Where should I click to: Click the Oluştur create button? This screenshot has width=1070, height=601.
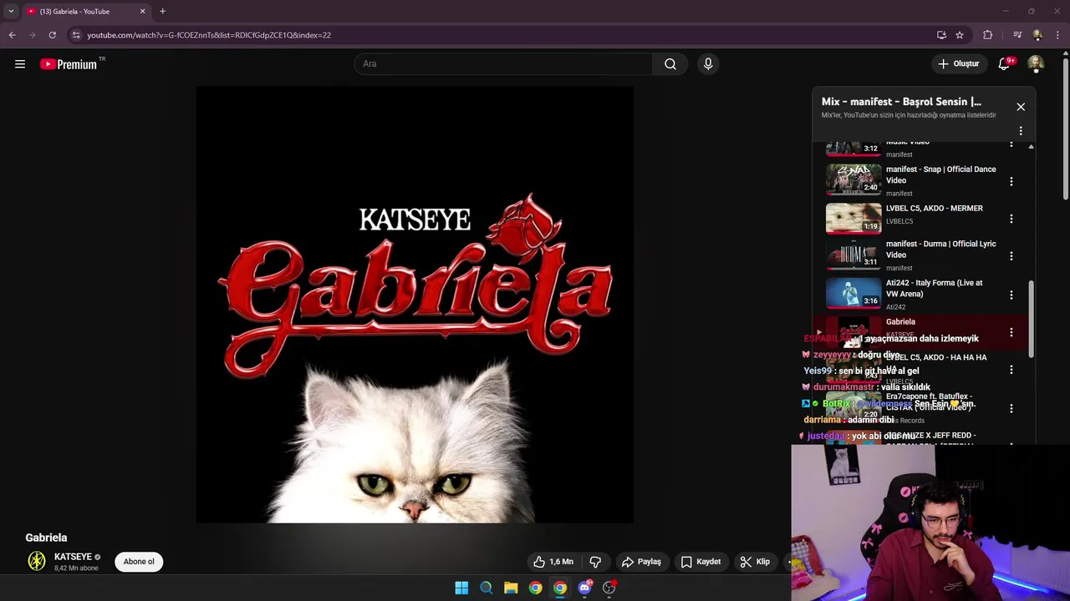(958, 64)
